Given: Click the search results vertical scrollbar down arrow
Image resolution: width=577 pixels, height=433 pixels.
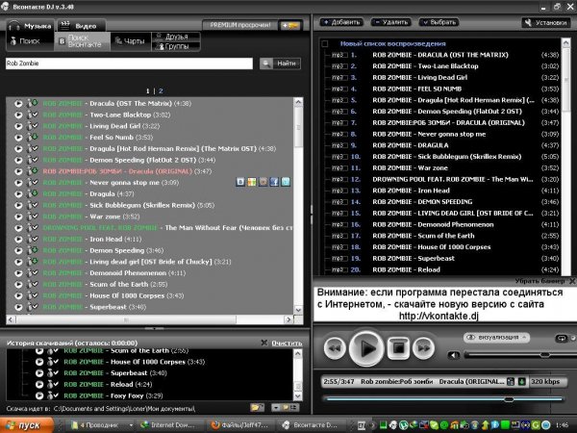Looking at the screenshot, I should pos(298,310).
